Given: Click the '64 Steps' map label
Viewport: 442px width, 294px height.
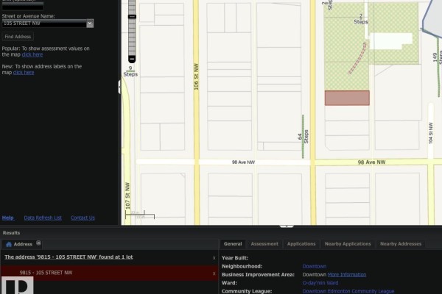Looking at the screenshot, I should (303, 137).
